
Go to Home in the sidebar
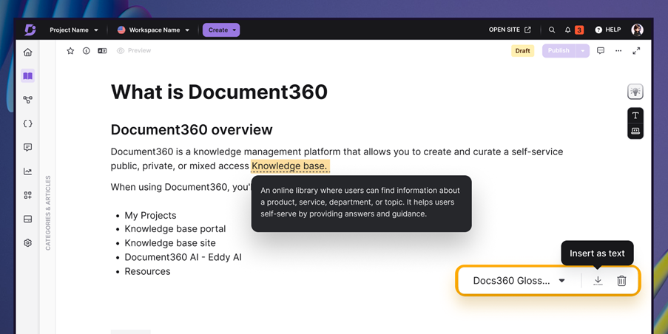27,52
